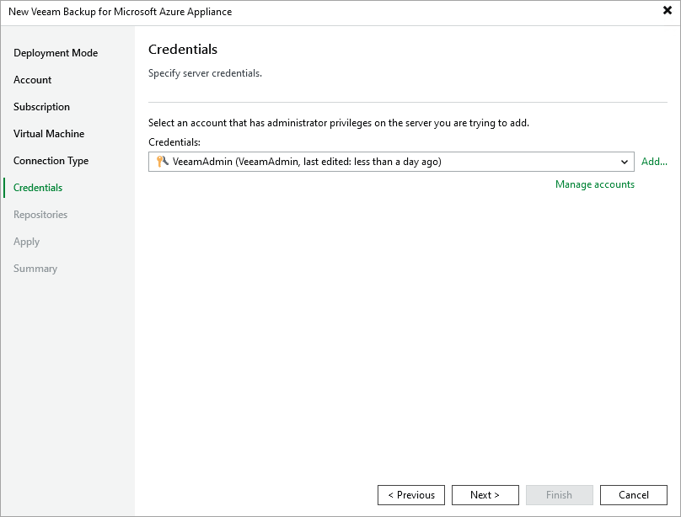Go to the Deployment Mode step
Viewport: 681px width, 517px height.
[x=56, y=53]
